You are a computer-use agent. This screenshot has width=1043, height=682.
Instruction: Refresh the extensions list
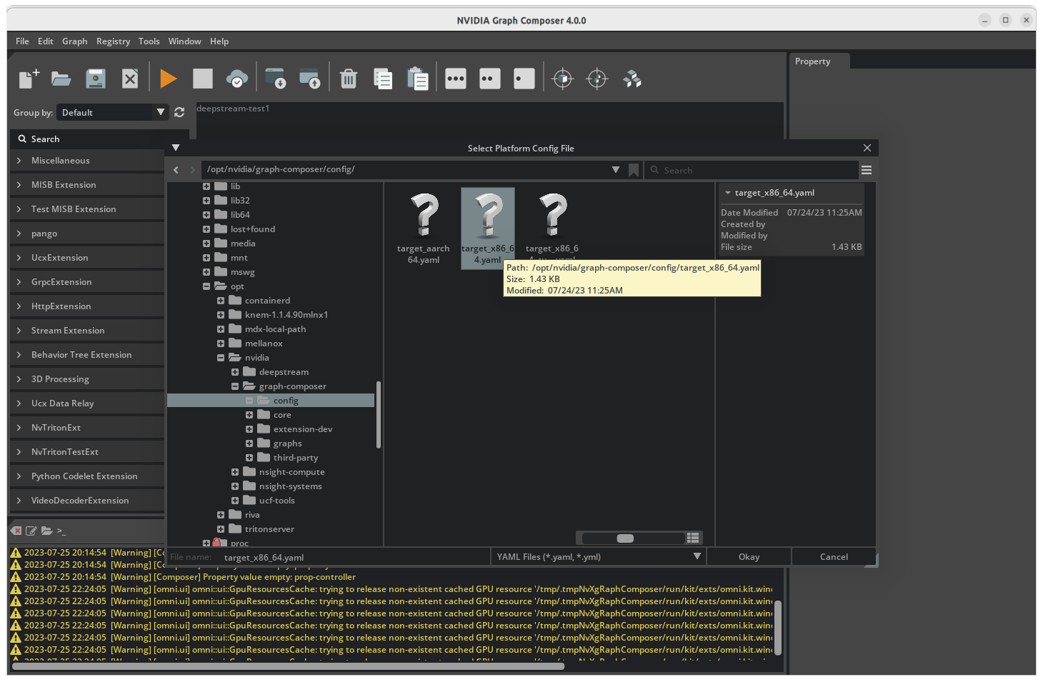(x=179, y=112)
